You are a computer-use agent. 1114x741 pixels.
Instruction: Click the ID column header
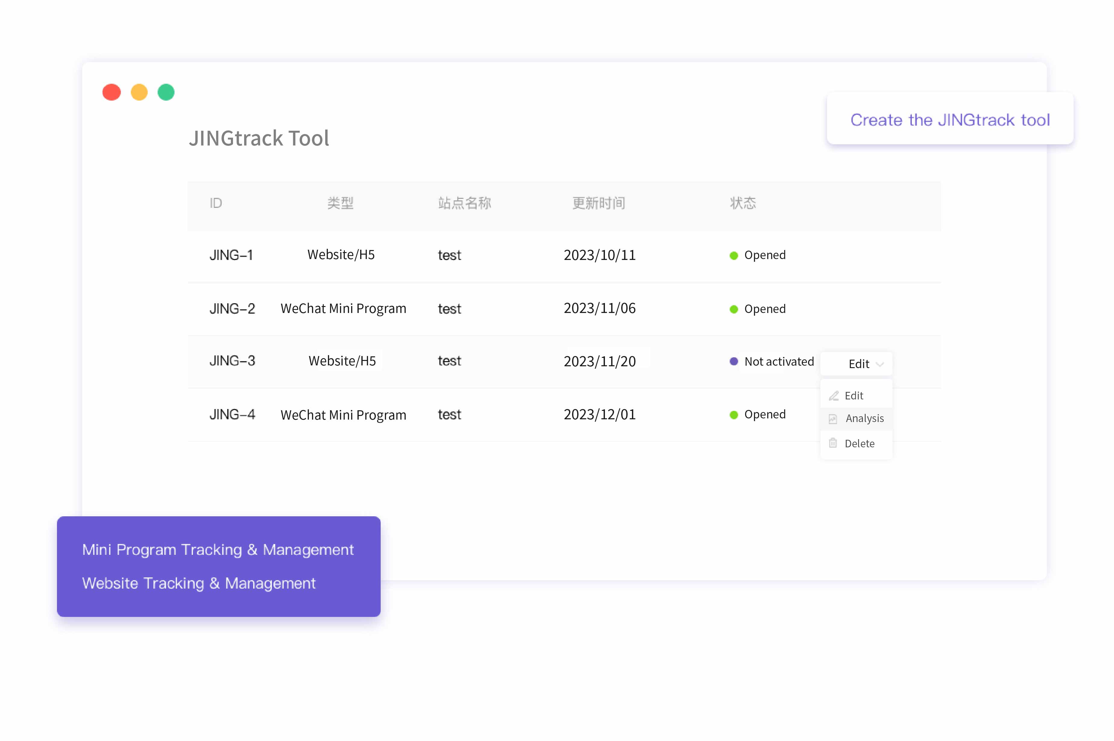click(x=216, y=203)
